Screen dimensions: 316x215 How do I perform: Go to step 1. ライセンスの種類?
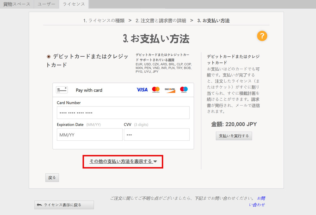pos(104,21)
